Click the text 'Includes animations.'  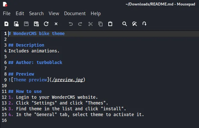[34, 51]
